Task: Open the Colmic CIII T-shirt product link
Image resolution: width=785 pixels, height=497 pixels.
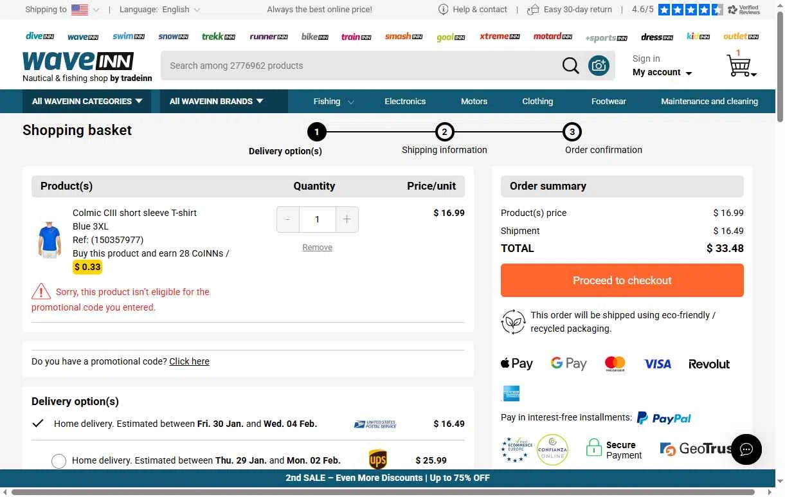Action: (134, 213)
